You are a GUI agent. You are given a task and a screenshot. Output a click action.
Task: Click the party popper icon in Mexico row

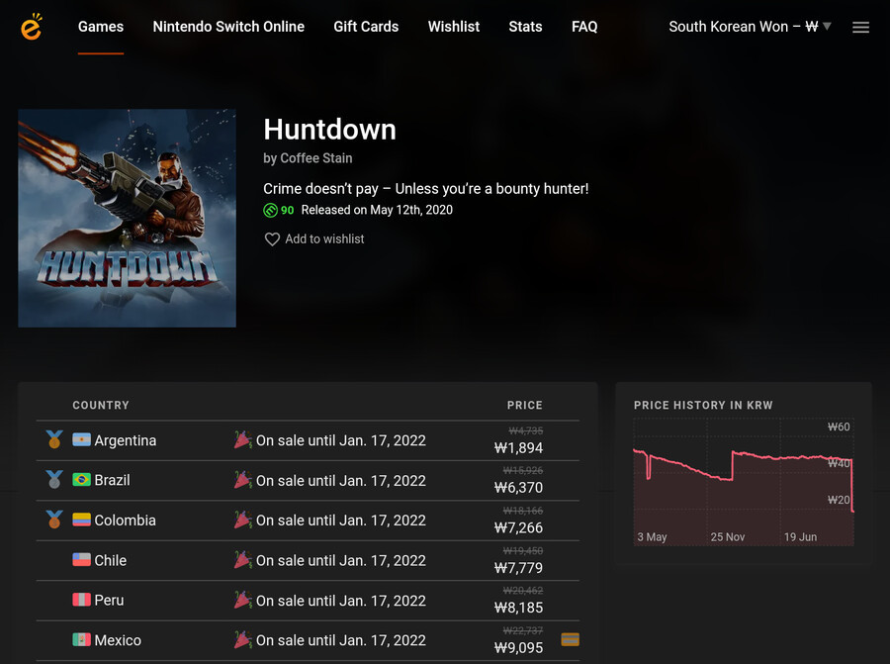click(x=243, y=639)
